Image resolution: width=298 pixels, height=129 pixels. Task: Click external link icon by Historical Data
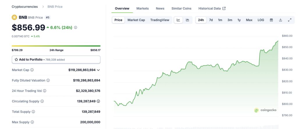(x=224, y=8)
